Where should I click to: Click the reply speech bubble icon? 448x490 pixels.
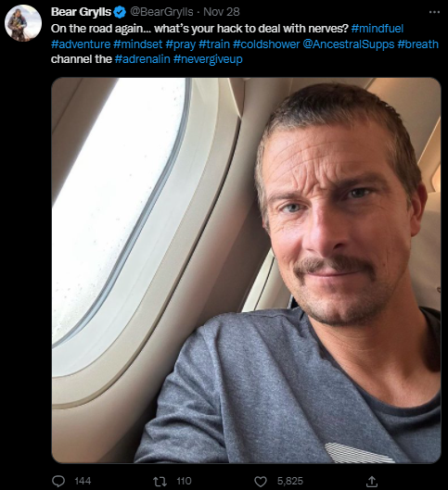tap(58, 481)
